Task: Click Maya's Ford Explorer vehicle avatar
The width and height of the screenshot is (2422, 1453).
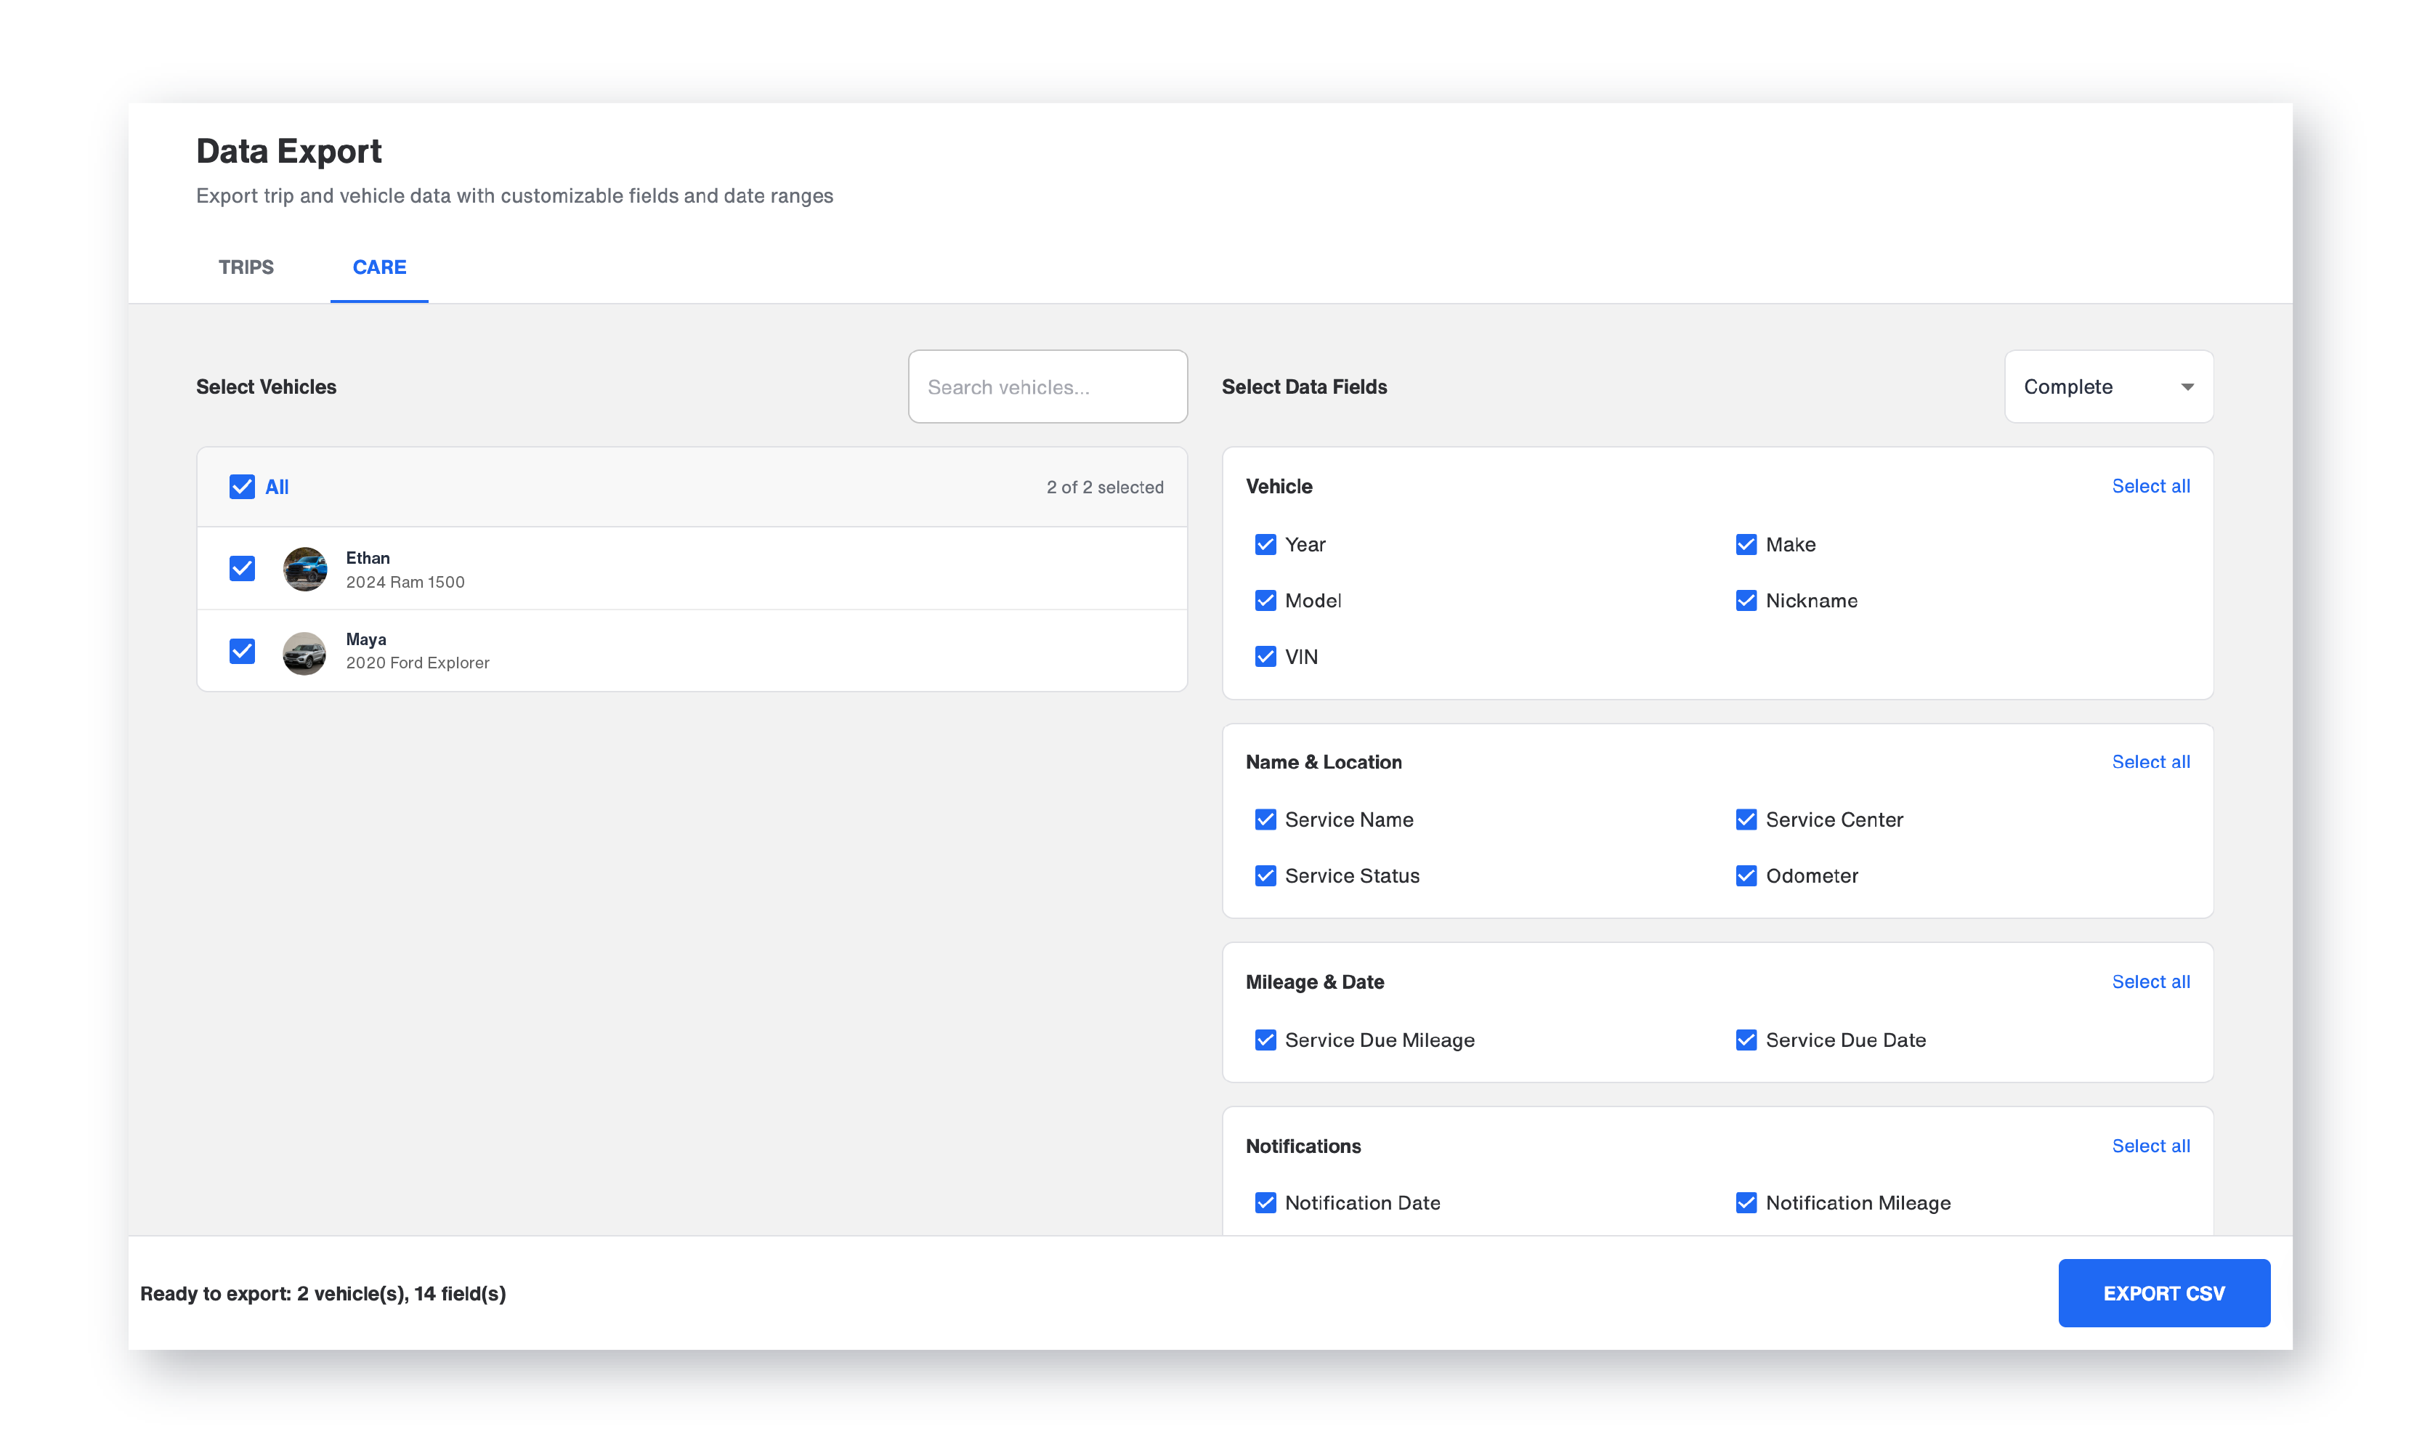Action: tap(304, 652)
